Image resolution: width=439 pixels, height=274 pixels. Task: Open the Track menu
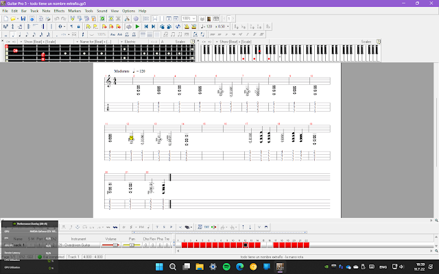click(34, 11)
